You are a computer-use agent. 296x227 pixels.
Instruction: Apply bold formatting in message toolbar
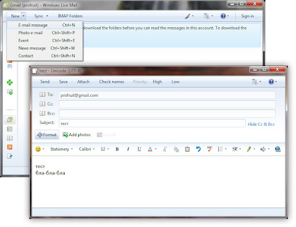[117, 149]
